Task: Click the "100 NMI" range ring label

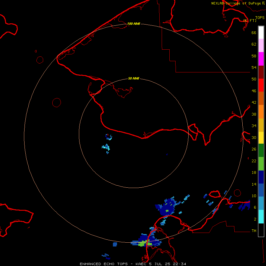Action: coord(134,24)
